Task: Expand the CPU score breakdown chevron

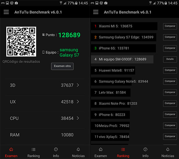Action: pos(78,118)
